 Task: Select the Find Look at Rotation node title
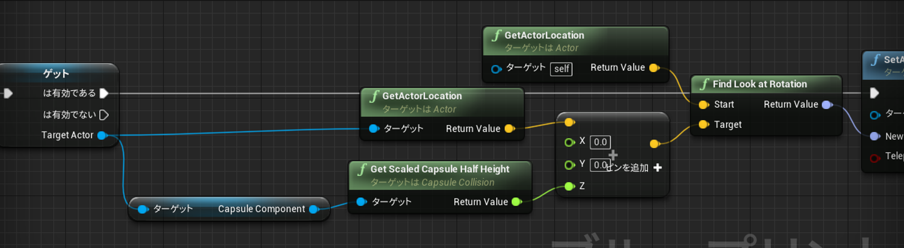click(759, 84)
